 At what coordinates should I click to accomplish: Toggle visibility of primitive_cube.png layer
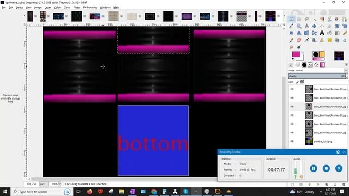pyautogui.click(x=292, y=142)
